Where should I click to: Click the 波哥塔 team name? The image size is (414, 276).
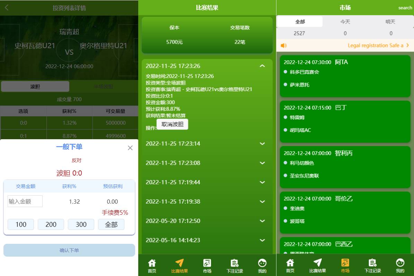[x=297, y=221]
